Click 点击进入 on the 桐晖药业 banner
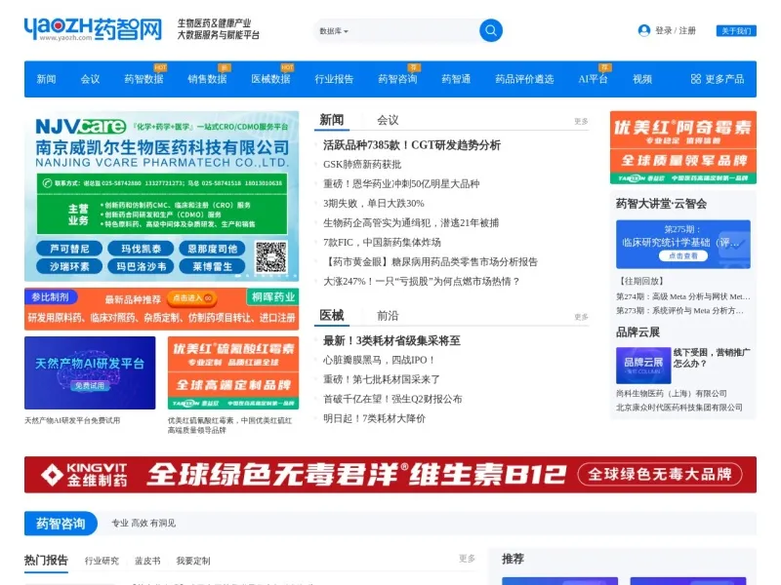This screenshot has height=585, width=781. 191,298
